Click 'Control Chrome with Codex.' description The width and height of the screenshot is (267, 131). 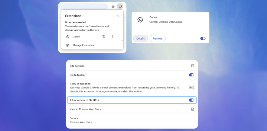point(166,22)
